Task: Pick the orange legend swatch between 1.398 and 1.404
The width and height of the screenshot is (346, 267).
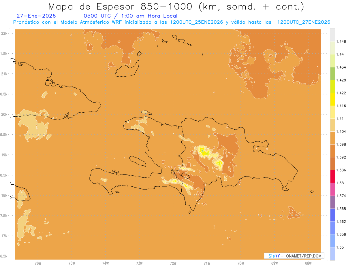Action: click(332, 138)
